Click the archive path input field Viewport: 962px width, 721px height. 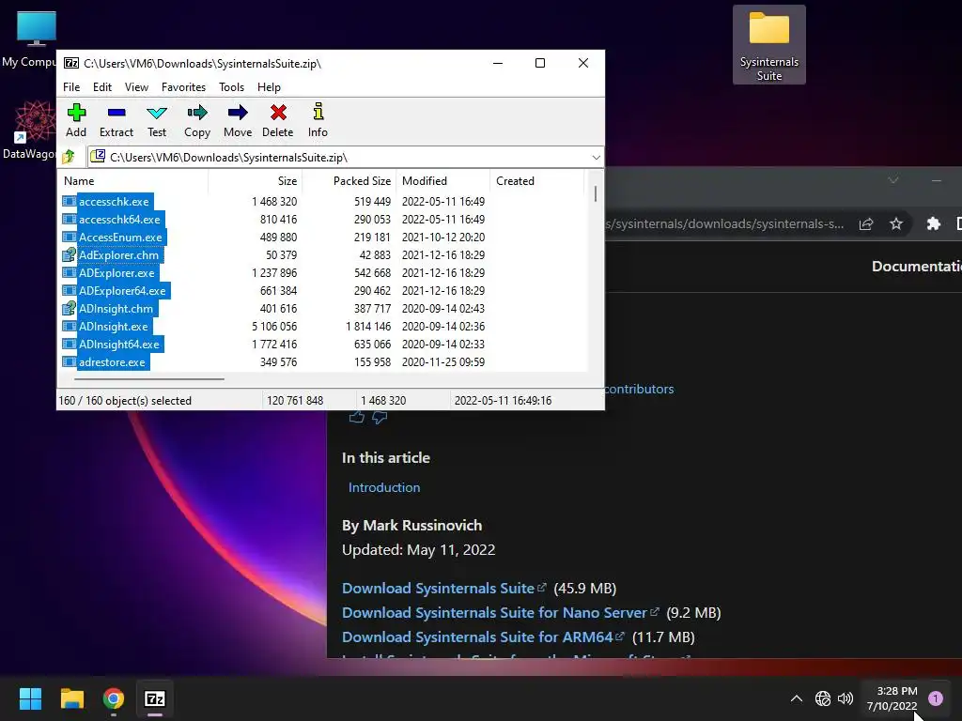click(x=346, y=158)
